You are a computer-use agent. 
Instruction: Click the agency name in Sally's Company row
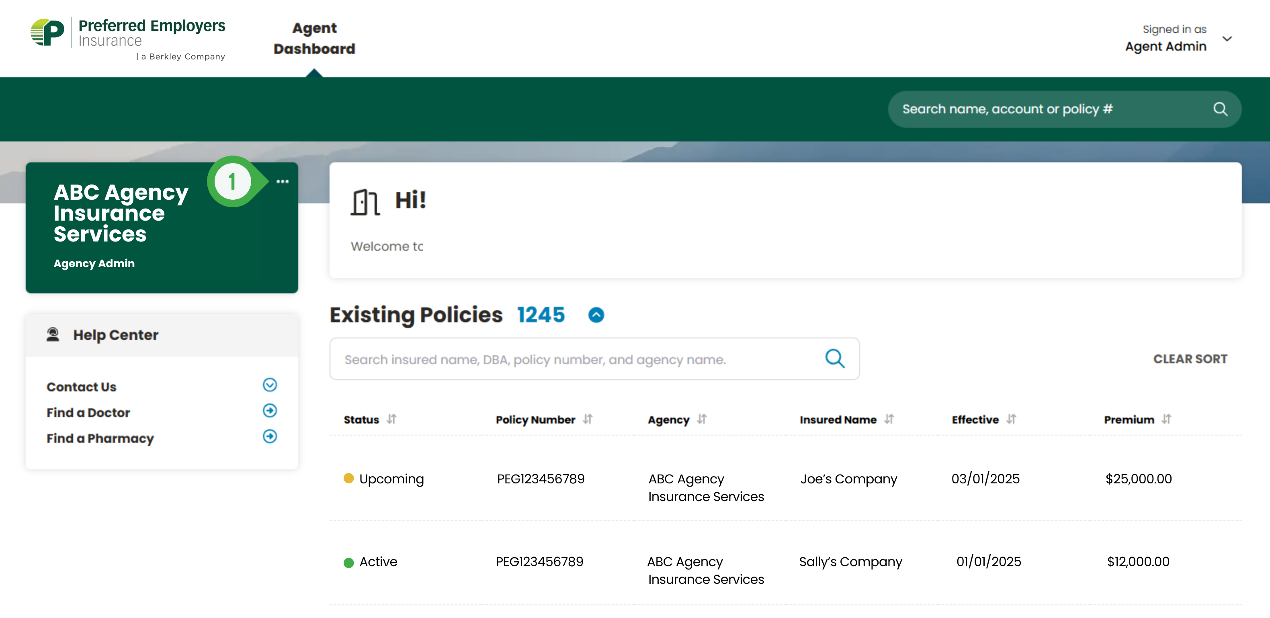705,571
